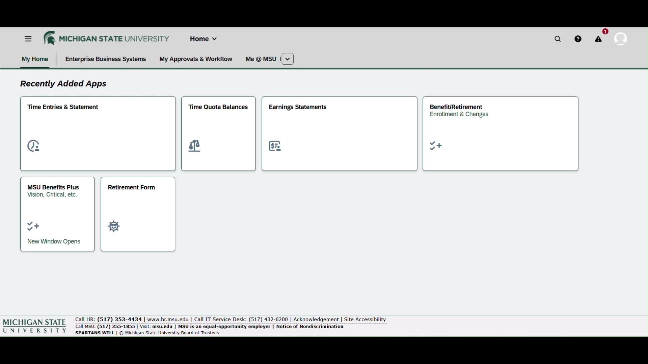Click the Spartan helmet logo
Screen dimensions: 648x364
click(50, 38)
